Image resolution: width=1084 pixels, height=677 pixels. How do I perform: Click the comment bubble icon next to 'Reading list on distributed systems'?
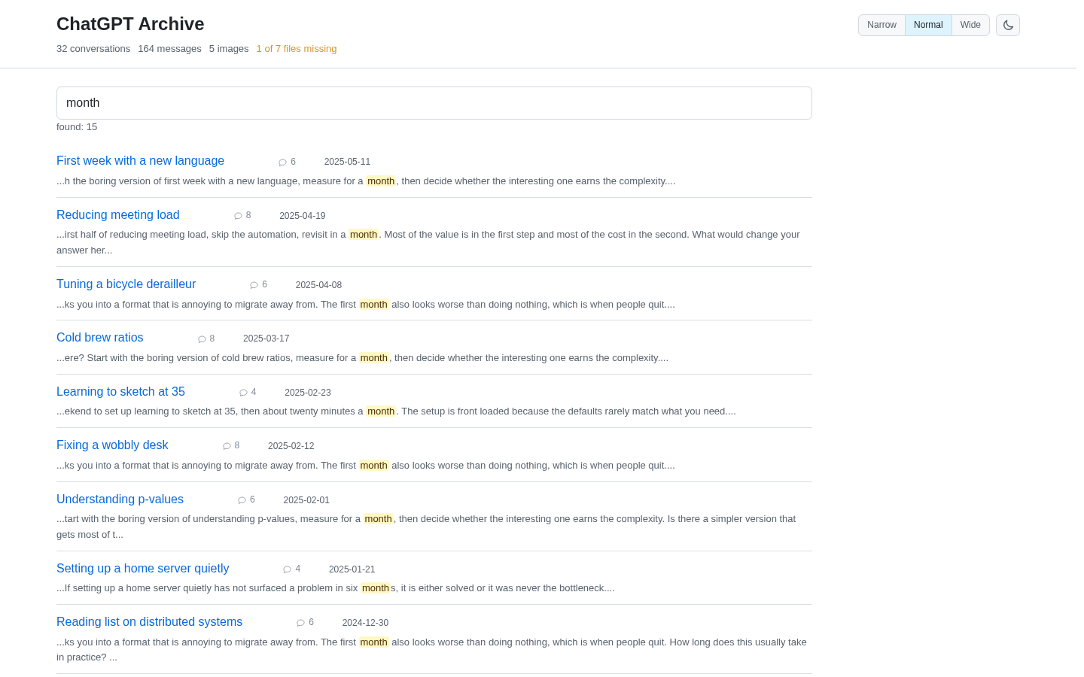300,623
